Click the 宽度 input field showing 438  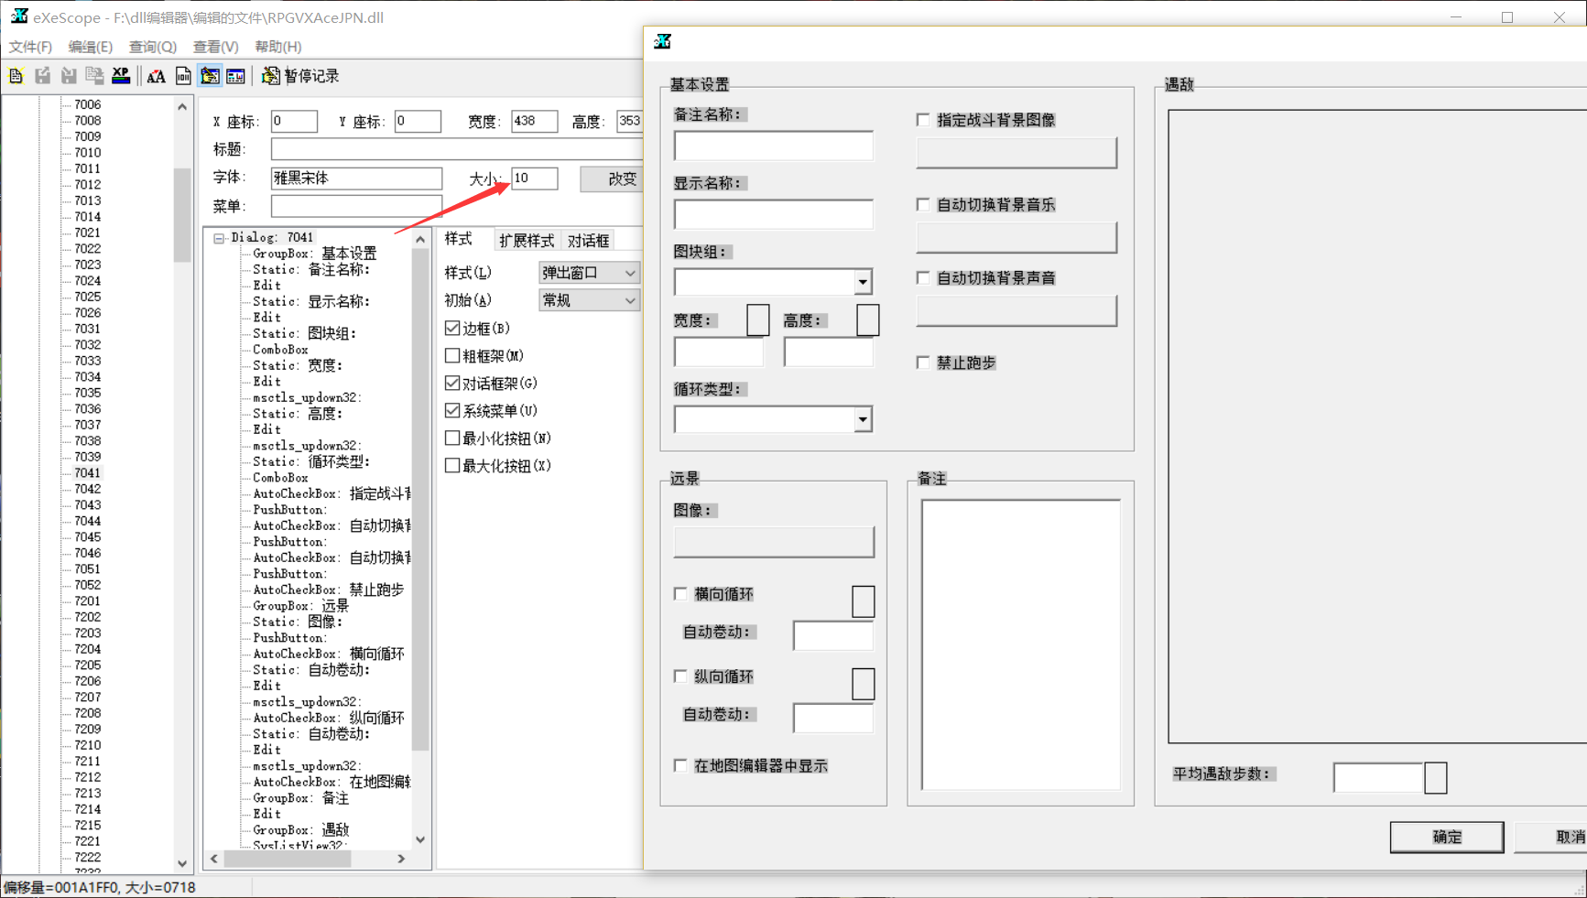(x=535, y=121)
